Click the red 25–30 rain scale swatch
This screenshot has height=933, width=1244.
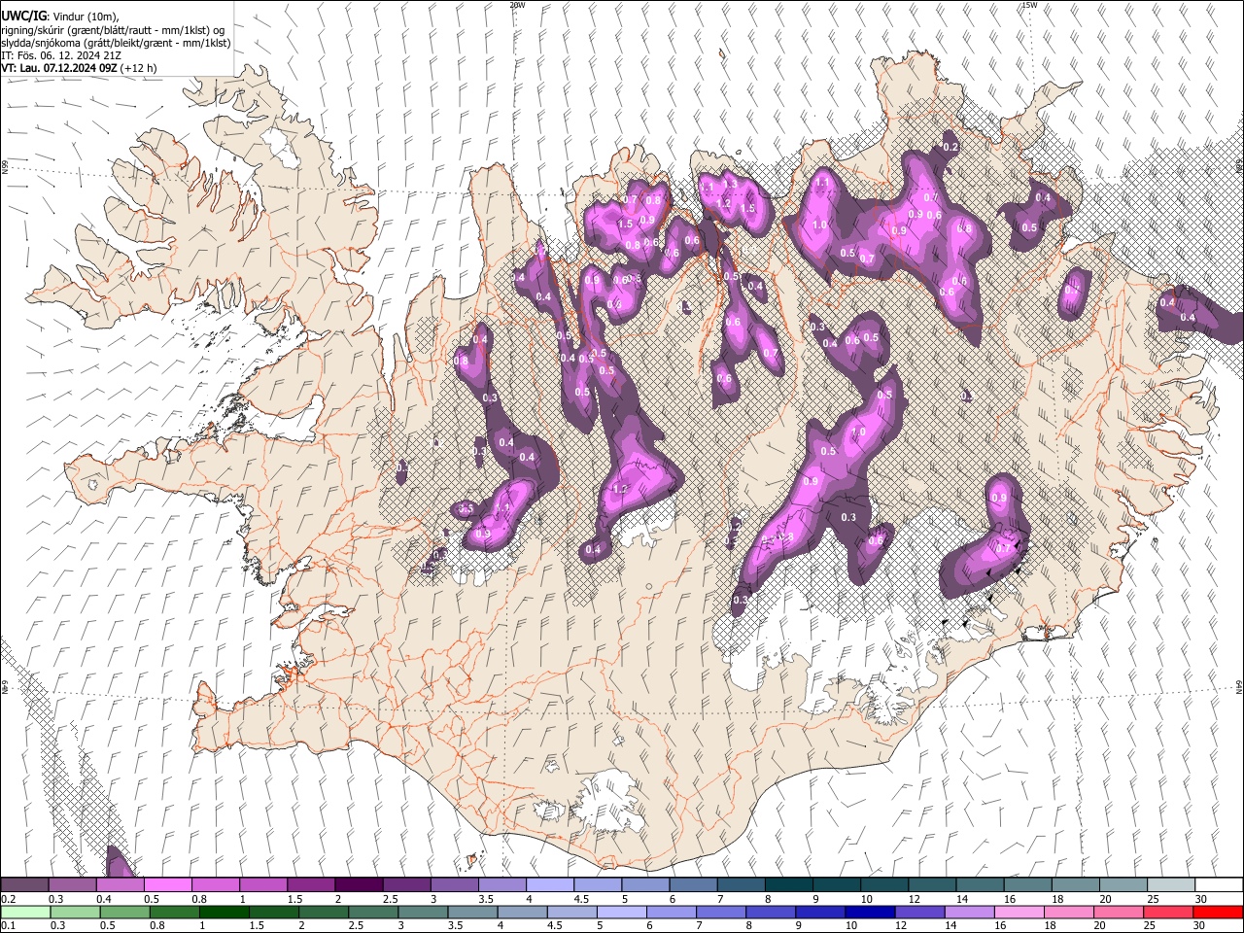1169,913
